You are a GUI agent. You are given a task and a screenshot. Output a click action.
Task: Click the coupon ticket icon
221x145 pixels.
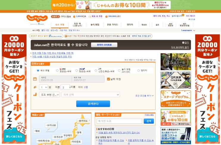pyautogui.click(x=90, y=16)
